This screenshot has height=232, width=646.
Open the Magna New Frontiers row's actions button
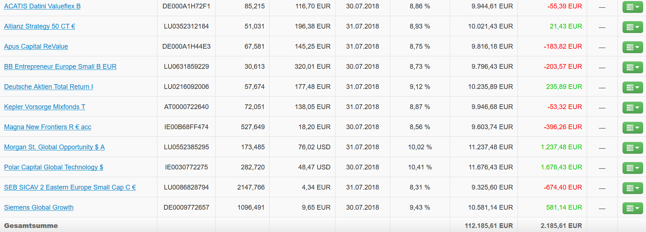tap(632, 128)
